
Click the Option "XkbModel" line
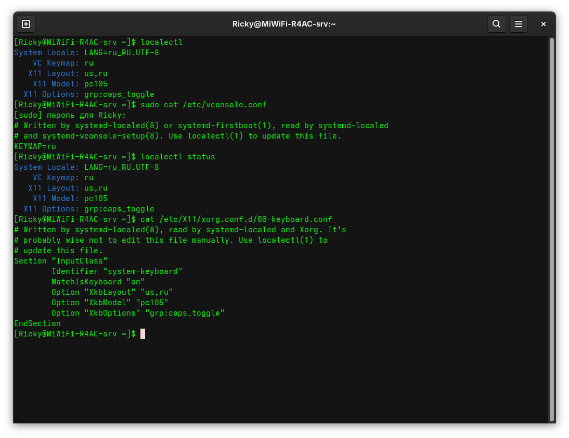point(110,303)
